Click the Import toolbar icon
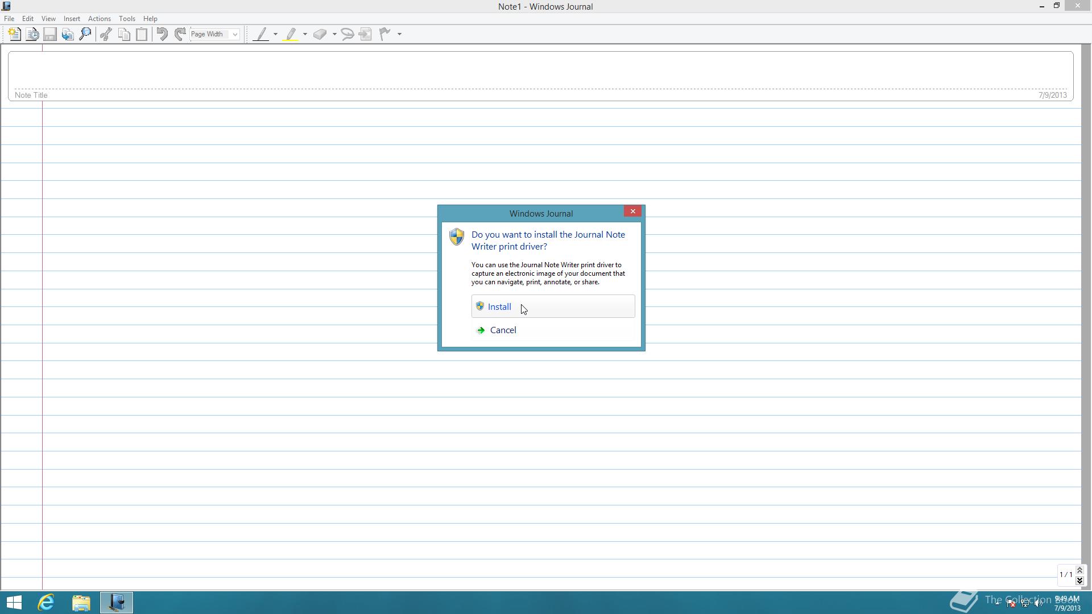 click(x=68, y=34)
